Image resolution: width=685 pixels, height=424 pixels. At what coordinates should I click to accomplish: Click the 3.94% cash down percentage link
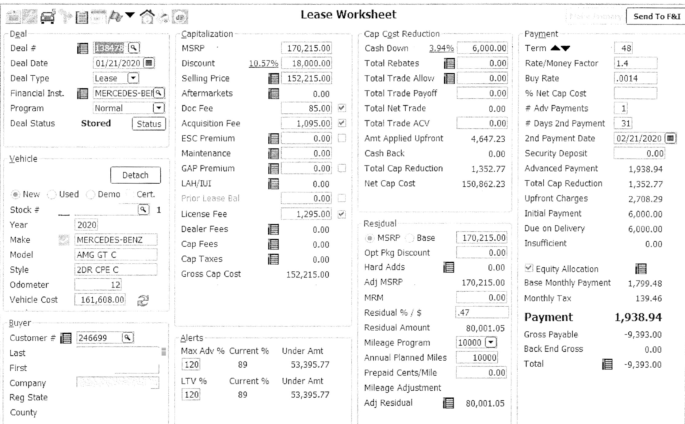point(441,48)
